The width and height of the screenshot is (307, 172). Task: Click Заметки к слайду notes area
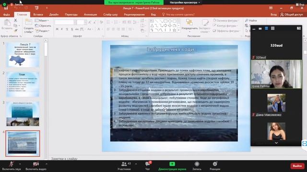pos(64,159)
